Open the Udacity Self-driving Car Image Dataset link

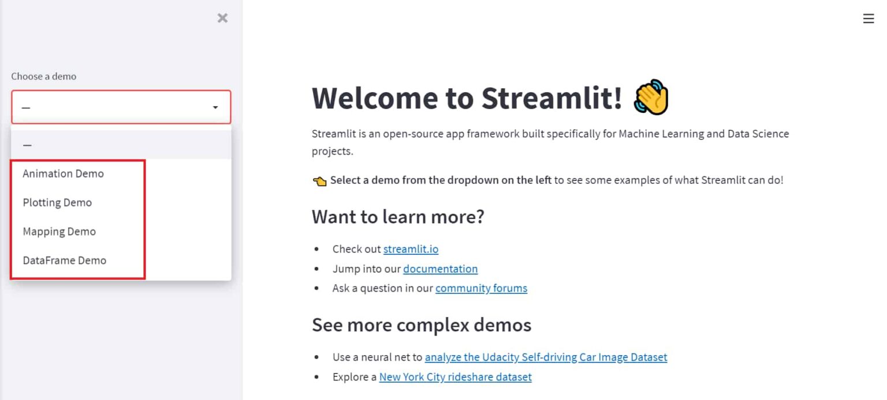point(546,357)
